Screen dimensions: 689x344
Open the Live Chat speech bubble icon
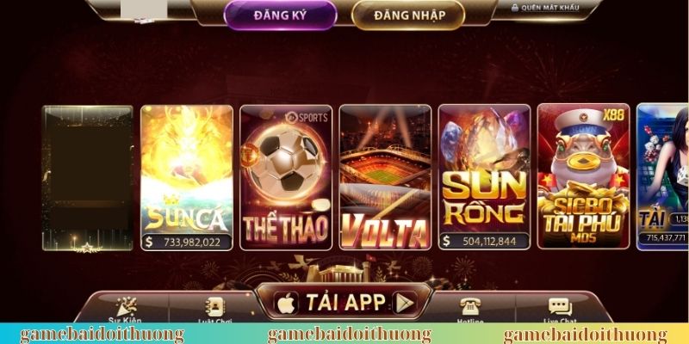pos(560,307)
